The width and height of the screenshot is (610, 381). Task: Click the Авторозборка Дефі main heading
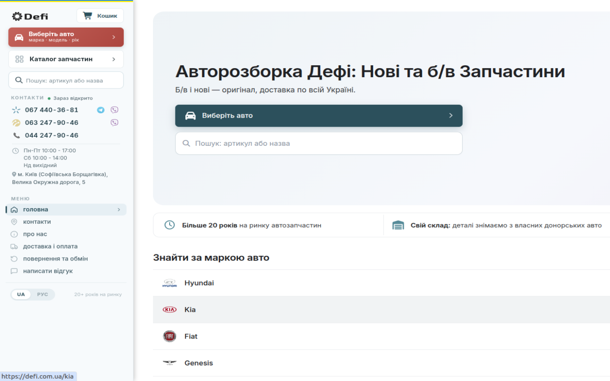point(370,72)
